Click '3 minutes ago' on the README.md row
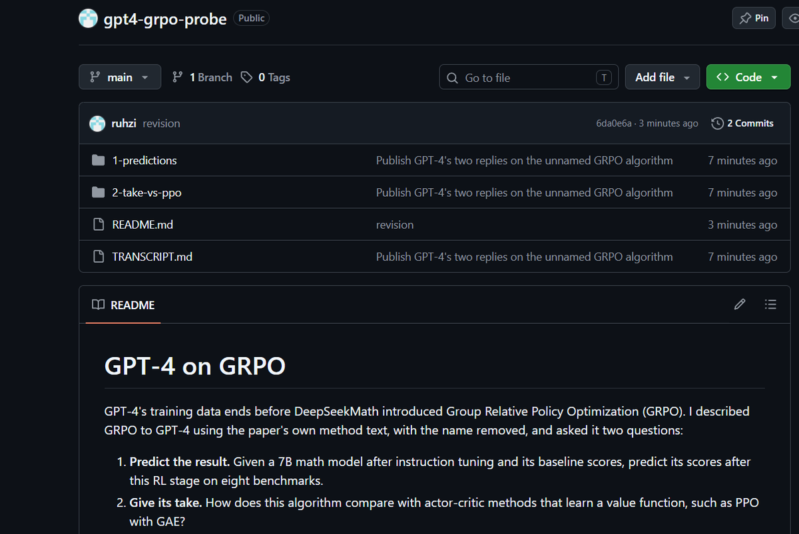Image resolution: width=799 pixels, height=534 pixels. 742,225
